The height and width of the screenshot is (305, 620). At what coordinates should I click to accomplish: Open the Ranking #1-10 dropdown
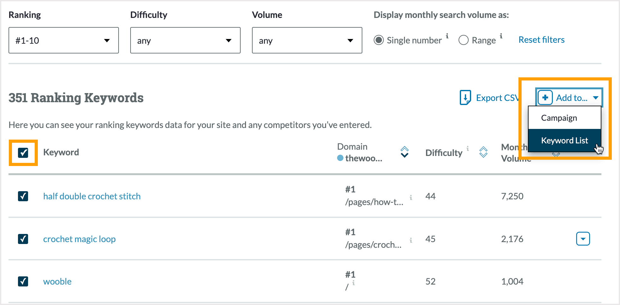coord(64,40)
